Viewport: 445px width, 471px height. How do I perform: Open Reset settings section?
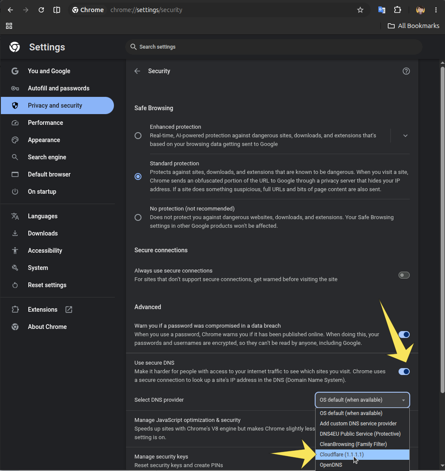click(x=57, y=285)
